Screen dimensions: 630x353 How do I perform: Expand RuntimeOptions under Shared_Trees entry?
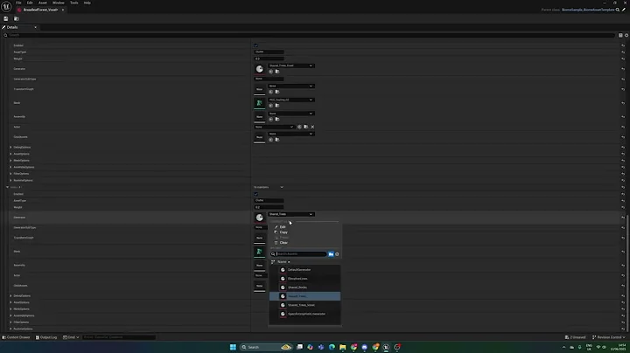[x=10, y=329]
